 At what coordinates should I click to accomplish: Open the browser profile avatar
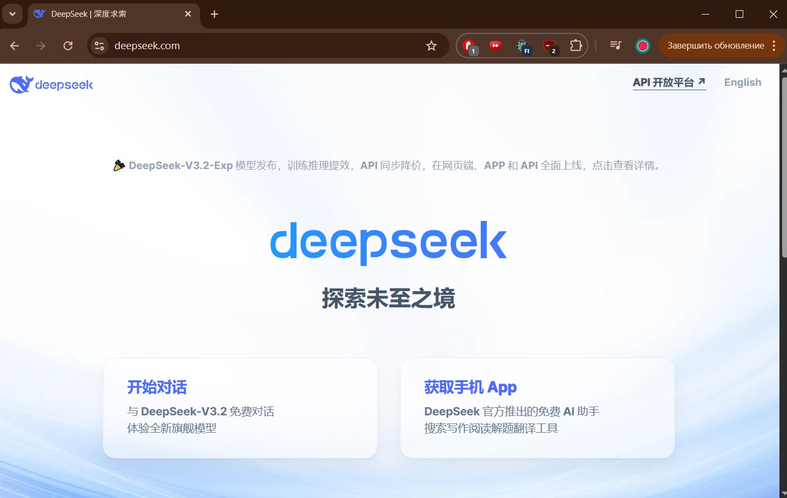pos(642,46)
